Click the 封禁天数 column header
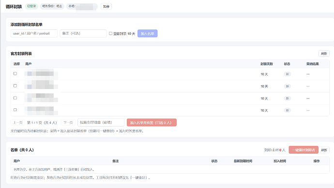Viewport: 334px width, 188px height. (x=267, y=64)
